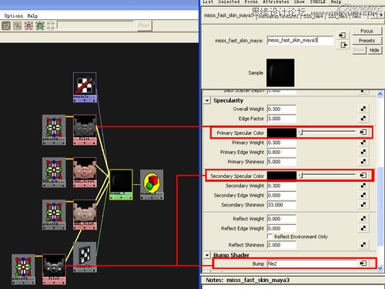Click the connection arrow icon for Secondary Specular Color
The height and width of the screenshot is (289, 385).
363,175
